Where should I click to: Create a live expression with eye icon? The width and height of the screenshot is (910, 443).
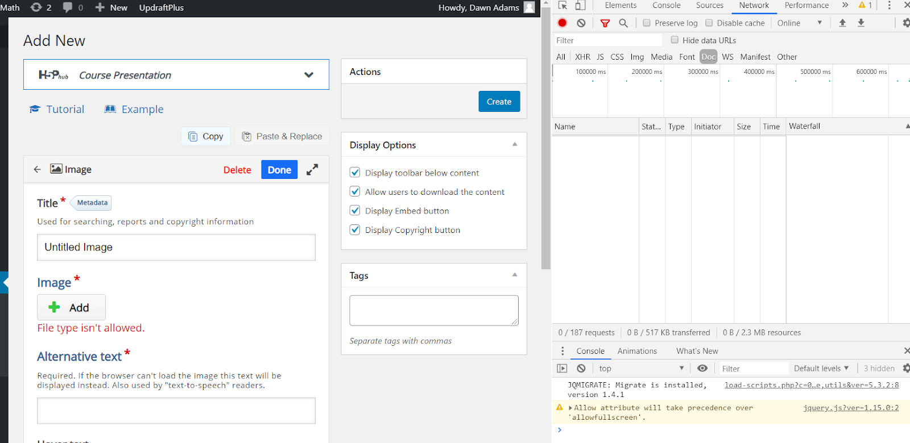coord(702,368)
